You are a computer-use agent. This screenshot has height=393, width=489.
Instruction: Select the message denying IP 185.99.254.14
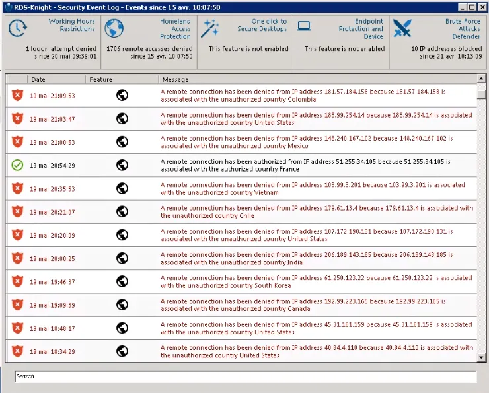(316, 119)
